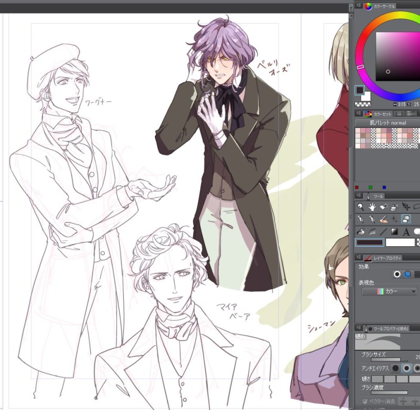Toggle the layer color blue circle effect
The image size is (420, 410).
coord(407,274)
